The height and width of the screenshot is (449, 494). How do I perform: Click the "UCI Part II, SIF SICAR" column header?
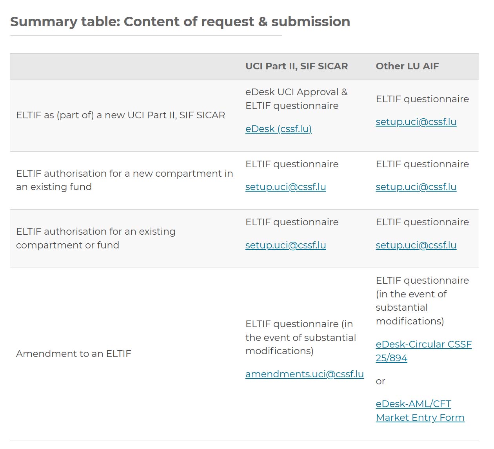296,66
